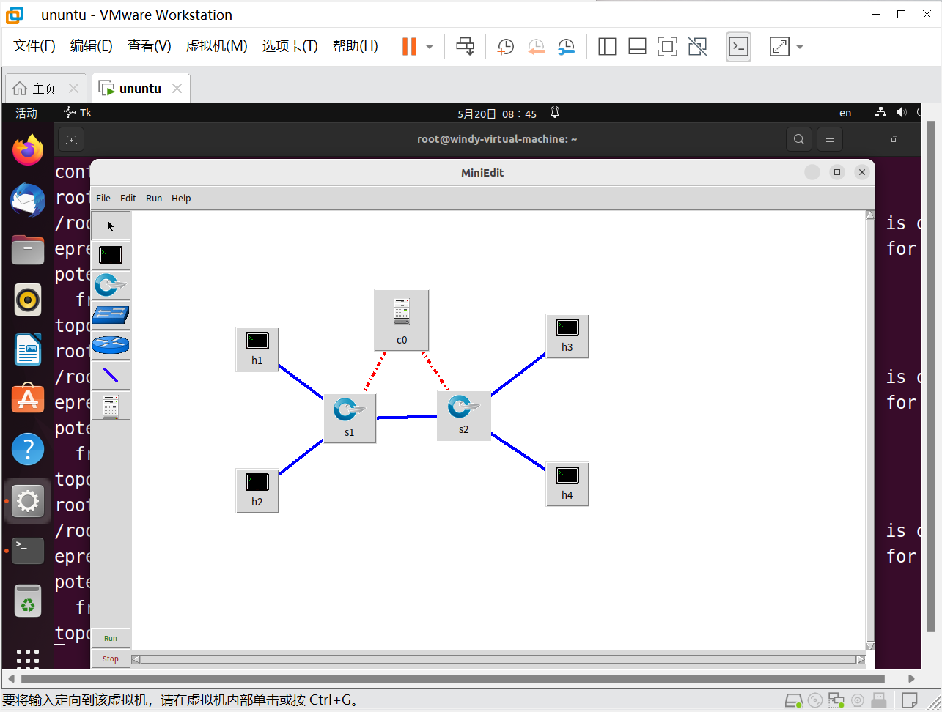Screen dimensions: 942x712
Task: Select the Controller tool in MiniEdit
Action: coord(110,405)
